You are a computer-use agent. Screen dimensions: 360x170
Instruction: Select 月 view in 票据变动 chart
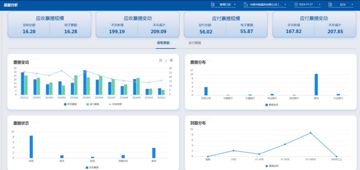(161, 61)
